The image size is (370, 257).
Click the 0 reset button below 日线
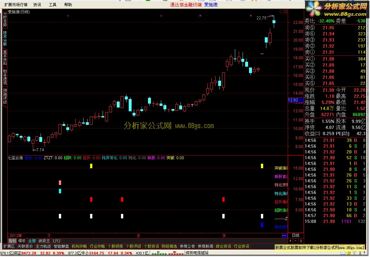(x=301, y=241)
